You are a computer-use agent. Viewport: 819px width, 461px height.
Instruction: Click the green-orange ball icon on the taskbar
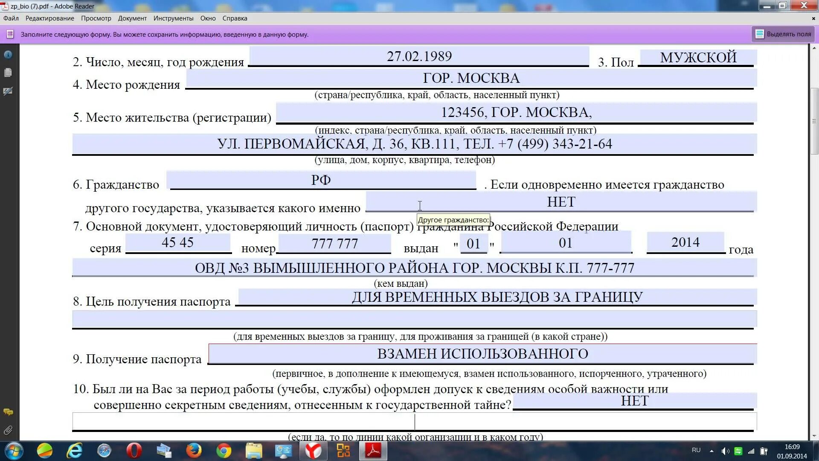[x=44, y=451]
